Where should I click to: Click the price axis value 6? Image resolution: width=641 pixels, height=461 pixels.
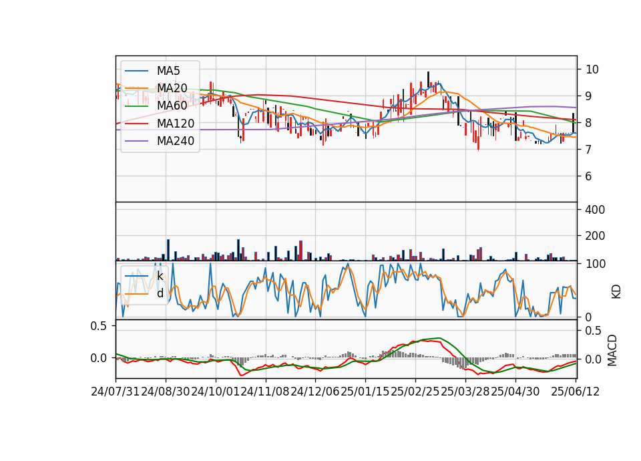pyautogui.click(x=589, y=176)
